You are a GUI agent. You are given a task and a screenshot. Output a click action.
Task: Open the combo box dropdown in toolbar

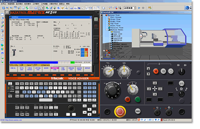[135, 8]
